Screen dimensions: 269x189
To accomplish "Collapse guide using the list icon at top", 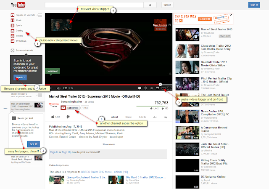I will click(40, 15).
